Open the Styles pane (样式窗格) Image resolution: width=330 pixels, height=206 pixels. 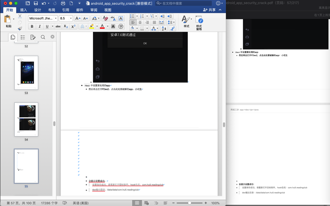coord(199,23)
